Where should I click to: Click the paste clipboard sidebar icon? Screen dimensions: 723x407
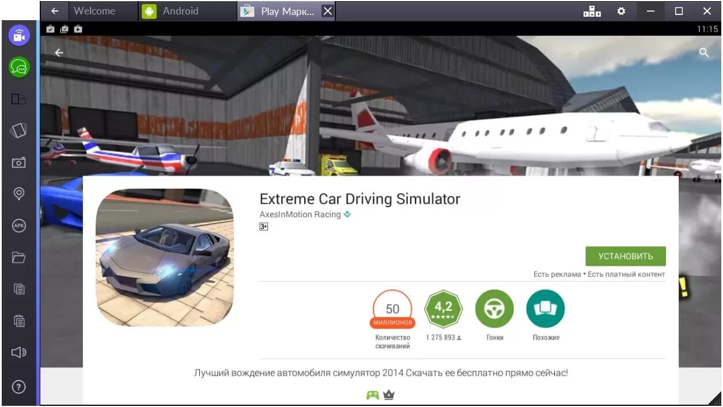[19, 321]
